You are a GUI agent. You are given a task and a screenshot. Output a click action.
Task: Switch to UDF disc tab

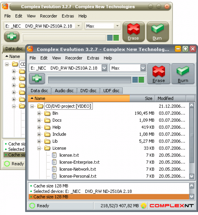click(x=111, y=91)
